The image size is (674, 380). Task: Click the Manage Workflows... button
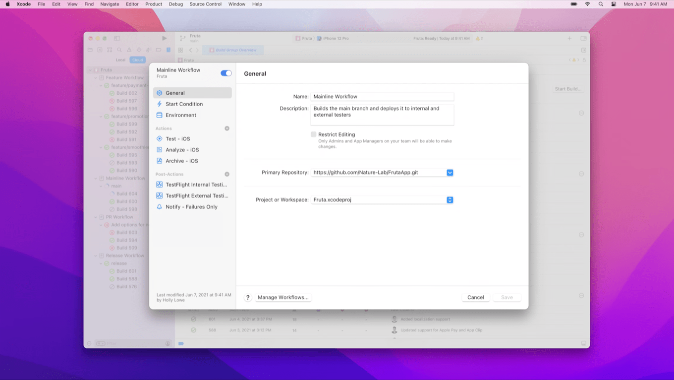283,298
